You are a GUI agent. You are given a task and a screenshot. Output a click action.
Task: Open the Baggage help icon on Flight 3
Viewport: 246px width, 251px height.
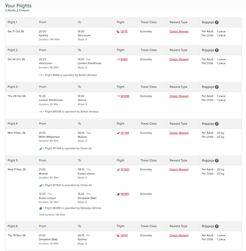[217, 87]
